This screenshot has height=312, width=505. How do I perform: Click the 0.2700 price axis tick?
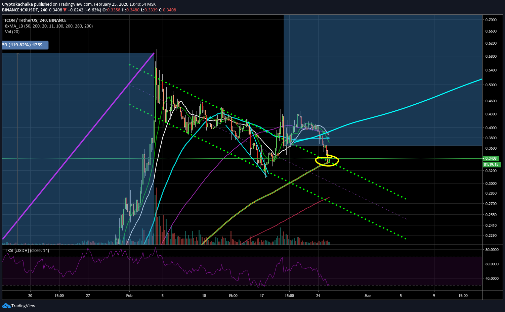[491, 204]
